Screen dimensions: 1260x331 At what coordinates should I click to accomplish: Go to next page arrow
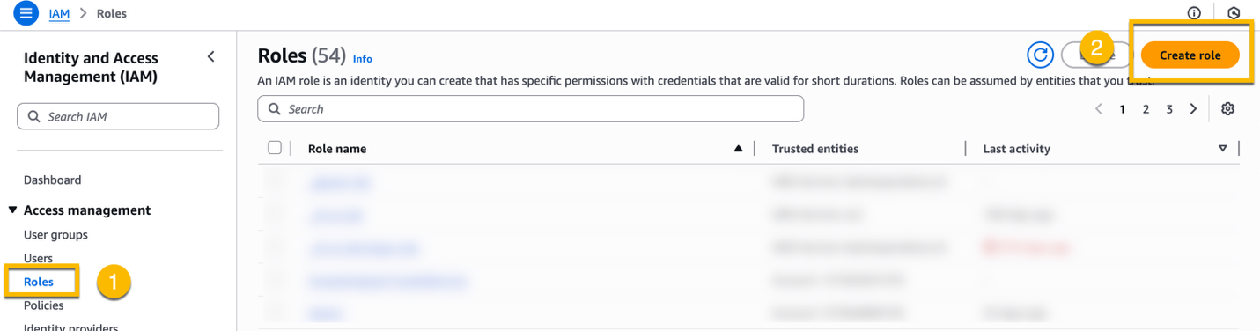tap(1193, 109)
